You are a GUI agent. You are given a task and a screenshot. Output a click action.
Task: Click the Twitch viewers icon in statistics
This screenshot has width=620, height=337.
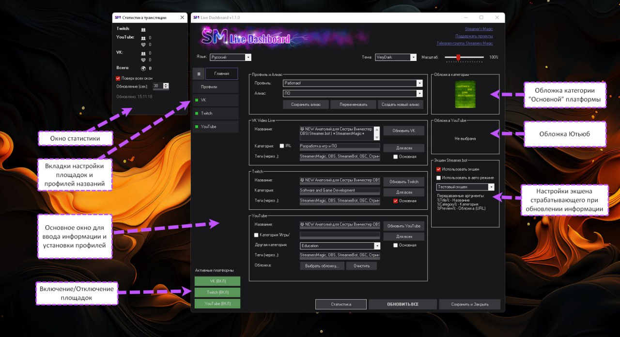point(143,29)
